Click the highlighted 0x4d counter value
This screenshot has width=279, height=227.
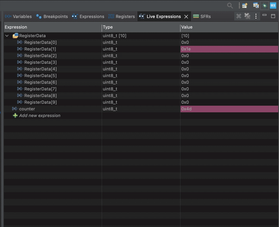click(x=229, y=109)
